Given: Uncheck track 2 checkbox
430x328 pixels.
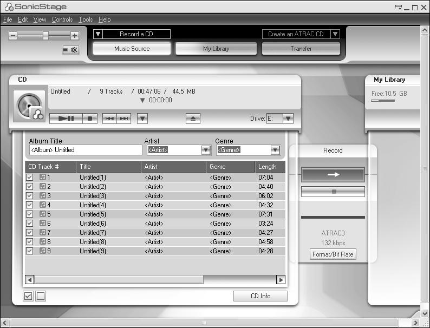Looking at the screenshot, I should pyautogui.click(x=29, y=187).
